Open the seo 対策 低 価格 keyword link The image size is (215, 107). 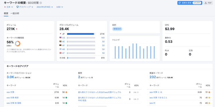14,103
